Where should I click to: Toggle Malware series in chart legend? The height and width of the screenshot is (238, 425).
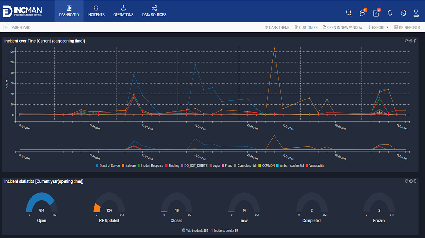pyautogui.click(x=128, y=166)
